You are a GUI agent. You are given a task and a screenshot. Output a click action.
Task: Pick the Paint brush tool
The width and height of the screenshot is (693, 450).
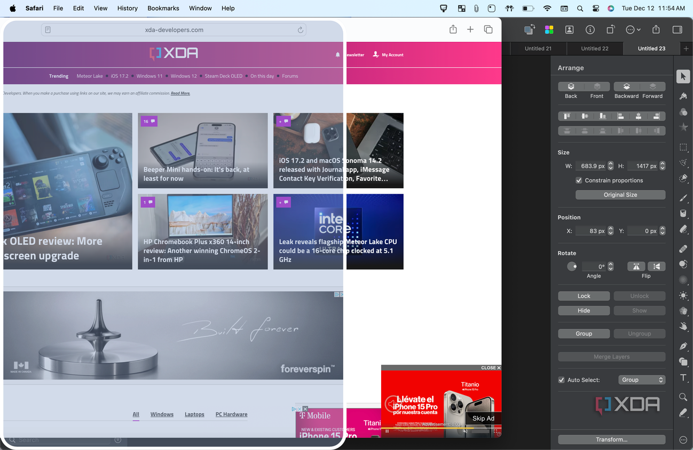(x=683, y=198)
